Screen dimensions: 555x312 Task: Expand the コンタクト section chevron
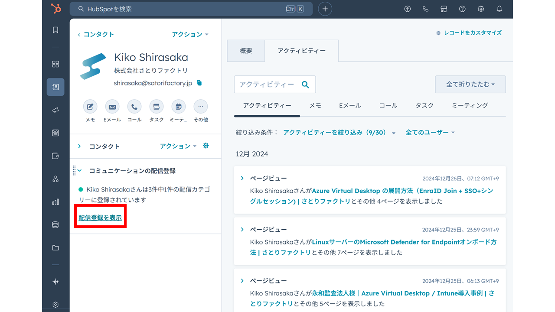click(79, 146)
